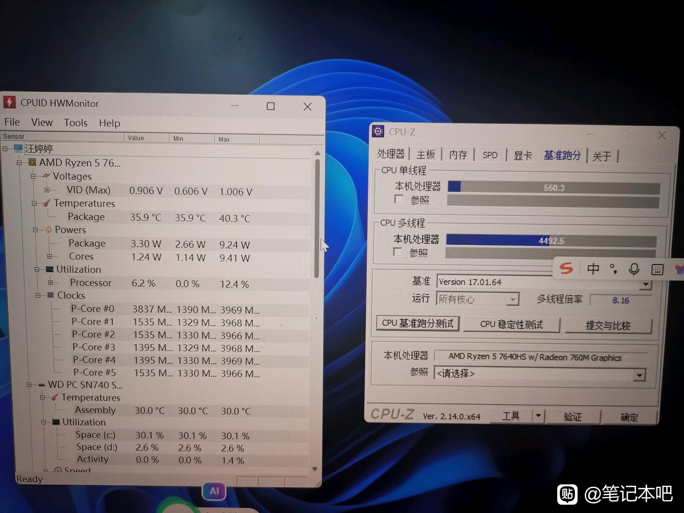Collapse the Powers tree node
This screenshot has height=513, width=684.
[x=35, y=230]
